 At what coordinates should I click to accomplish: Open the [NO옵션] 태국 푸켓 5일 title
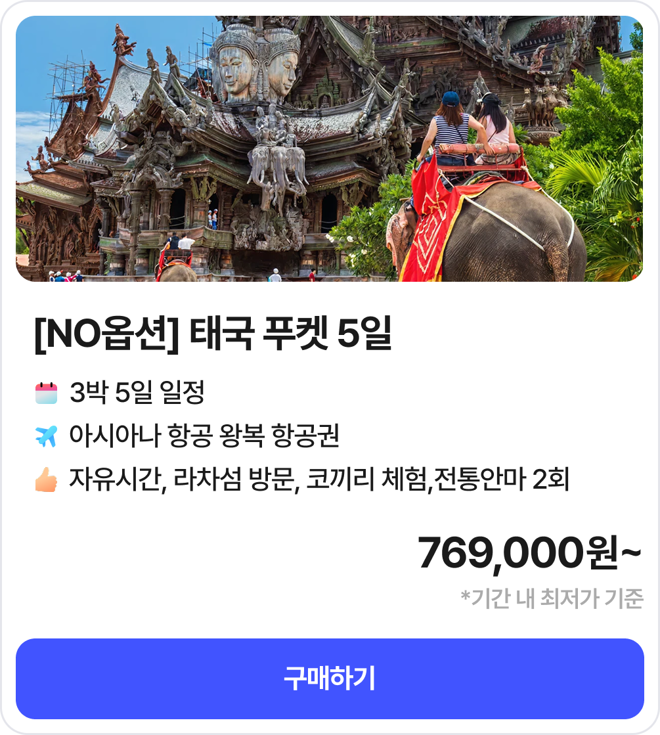click(213, 334)
